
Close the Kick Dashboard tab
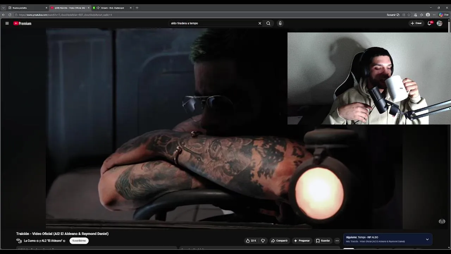pyautogui.click(x=131, y=8)
